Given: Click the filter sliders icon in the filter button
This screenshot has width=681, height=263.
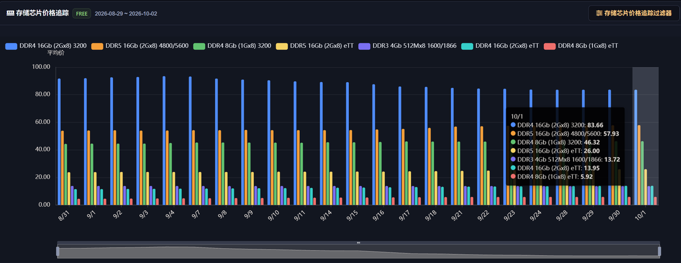Looking at the screenshot, I should pyautogui.click(x=599, y=13).
